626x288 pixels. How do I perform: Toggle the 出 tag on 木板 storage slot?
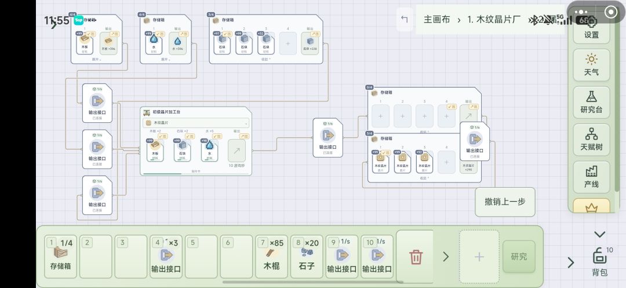[92, 34]
